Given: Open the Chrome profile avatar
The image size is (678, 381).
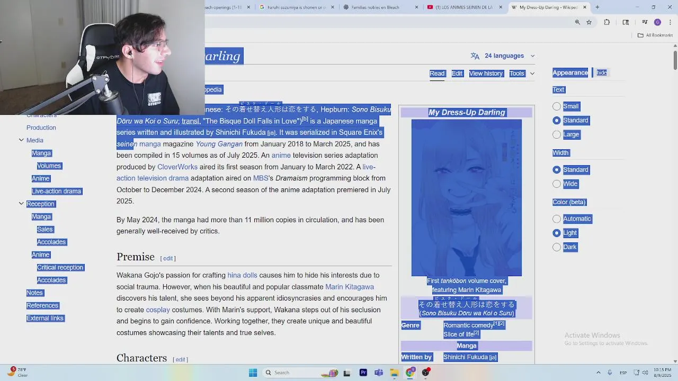Looking at the screenshot, I should [657, 22].
